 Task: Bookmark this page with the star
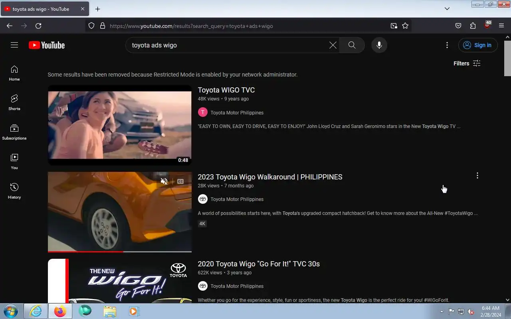point(405,26)
